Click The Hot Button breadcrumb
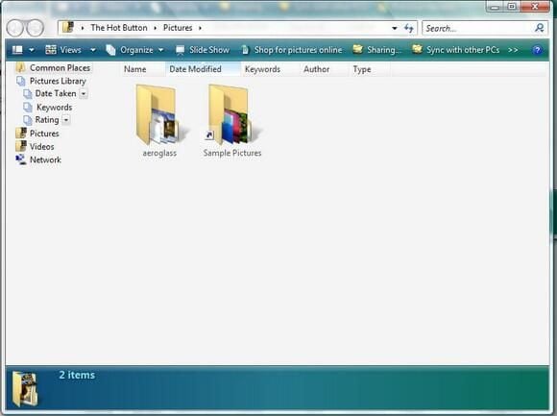 (x=119, y=28)
